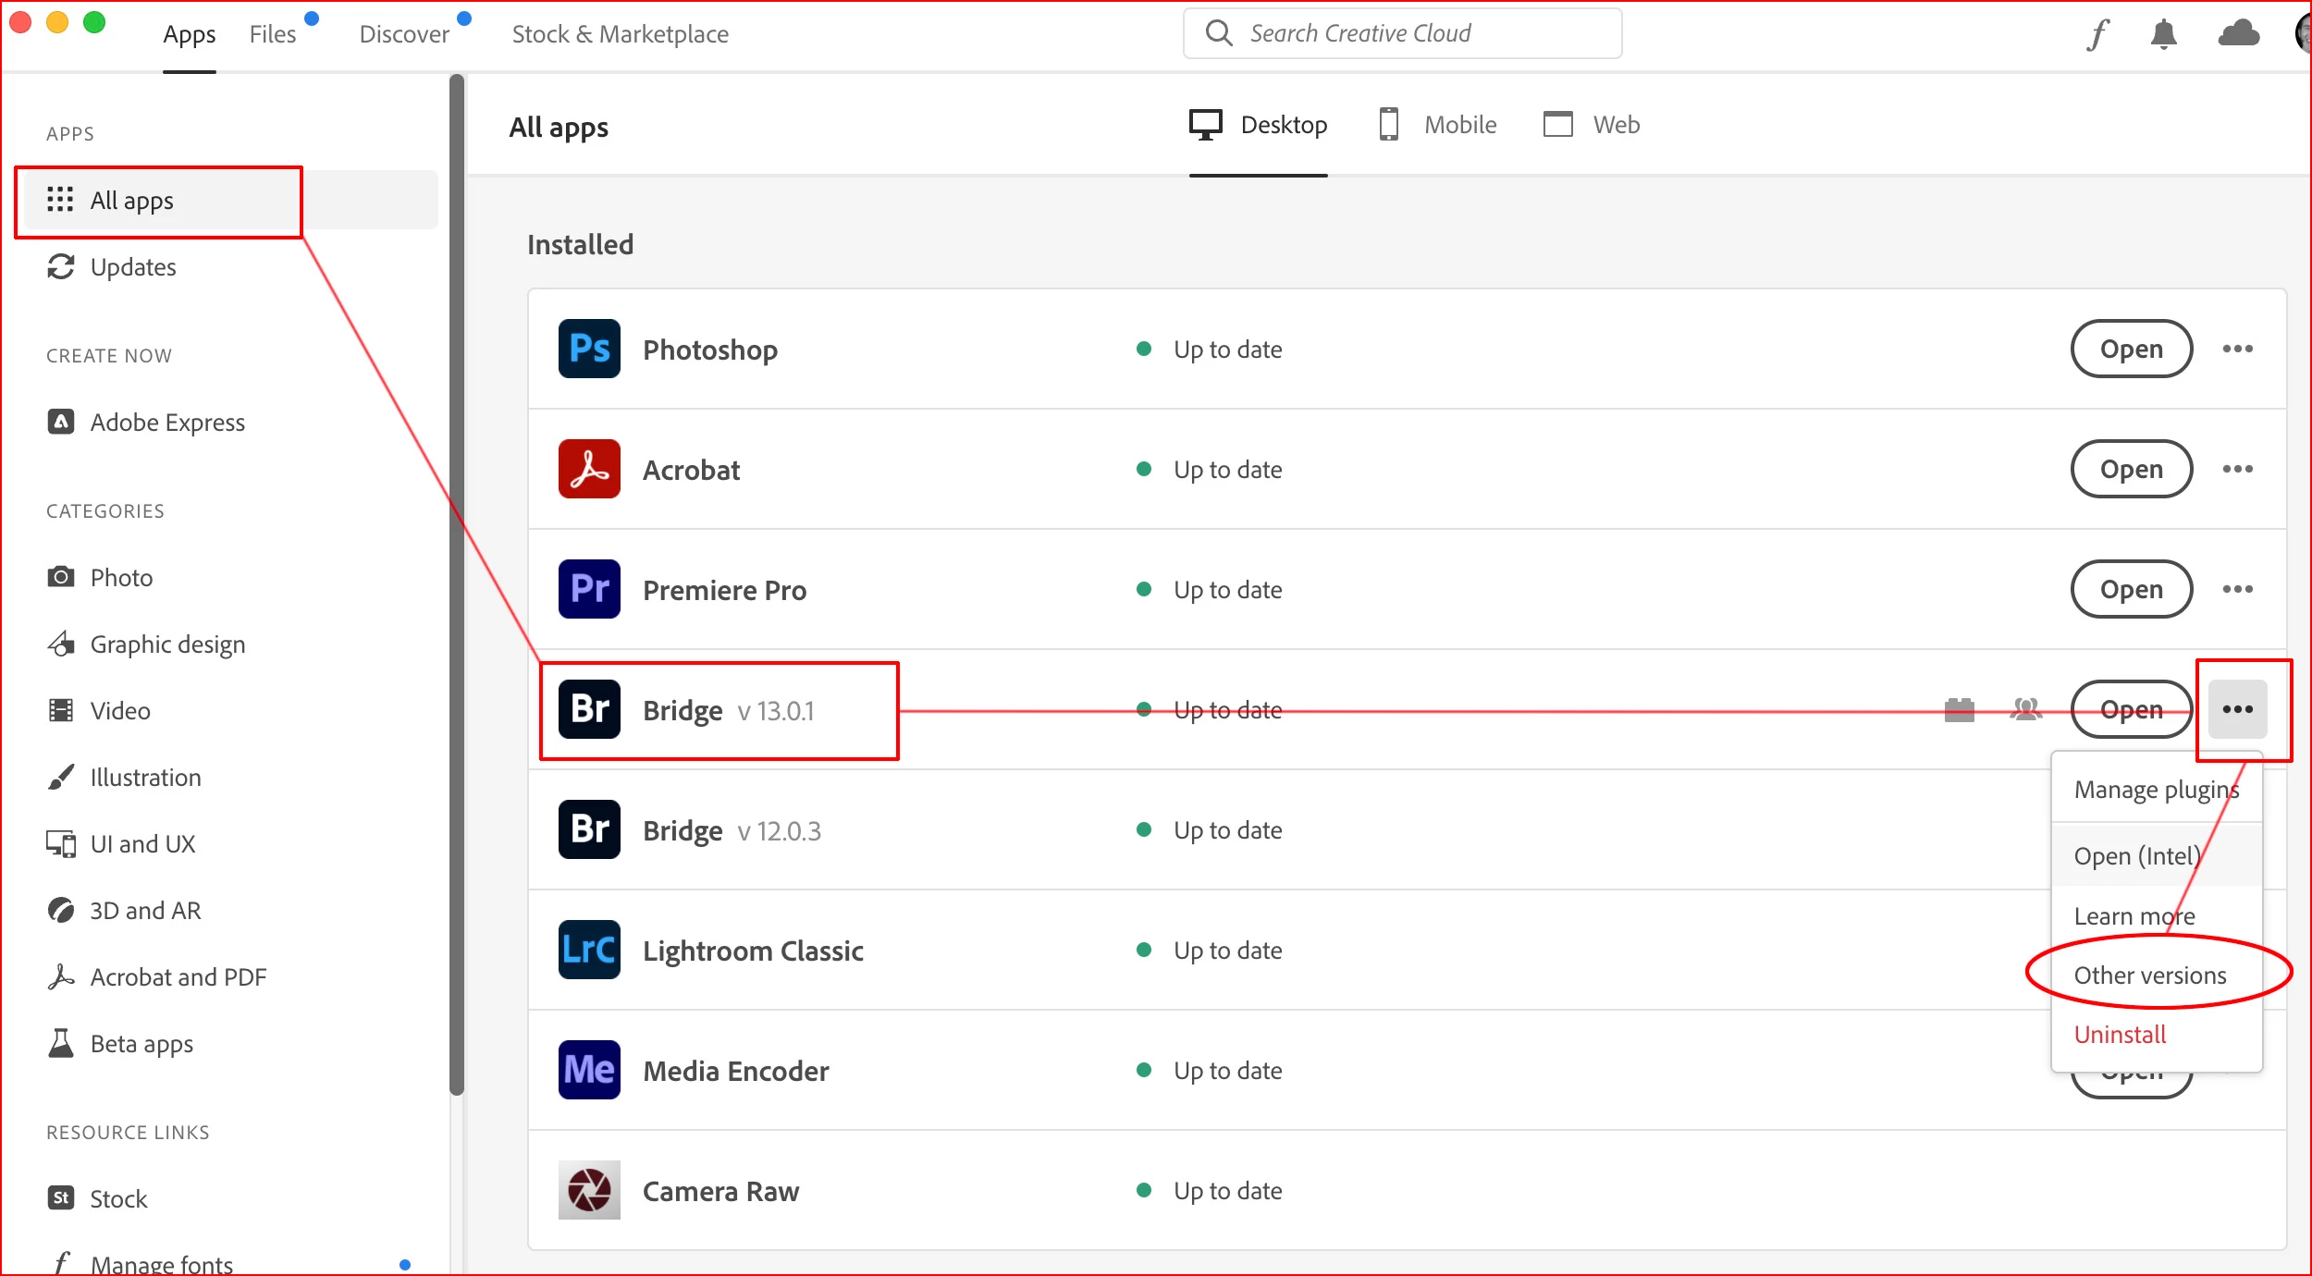Open the fonts icon in top bar
The width and height of the screenshot is (2312, 1276).
tap(2097, 34)
